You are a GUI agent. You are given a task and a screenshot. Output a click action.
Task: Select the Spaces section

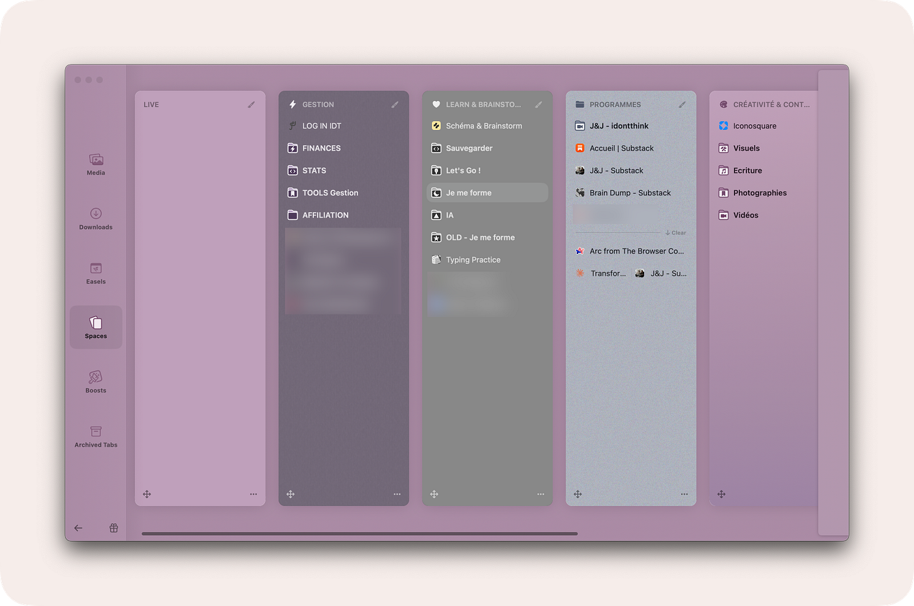point(96,327)
